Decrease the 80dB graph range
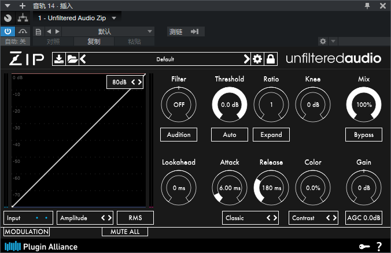391x253 pixels. tap(133, 82)
